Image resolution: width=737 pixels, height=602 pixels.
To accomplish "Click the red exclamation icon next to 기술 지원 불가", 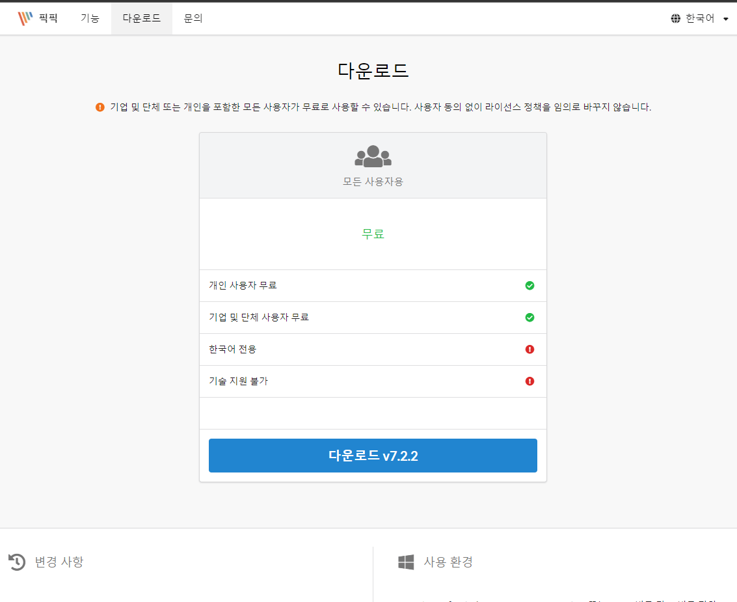I will [x=529, y=381].
